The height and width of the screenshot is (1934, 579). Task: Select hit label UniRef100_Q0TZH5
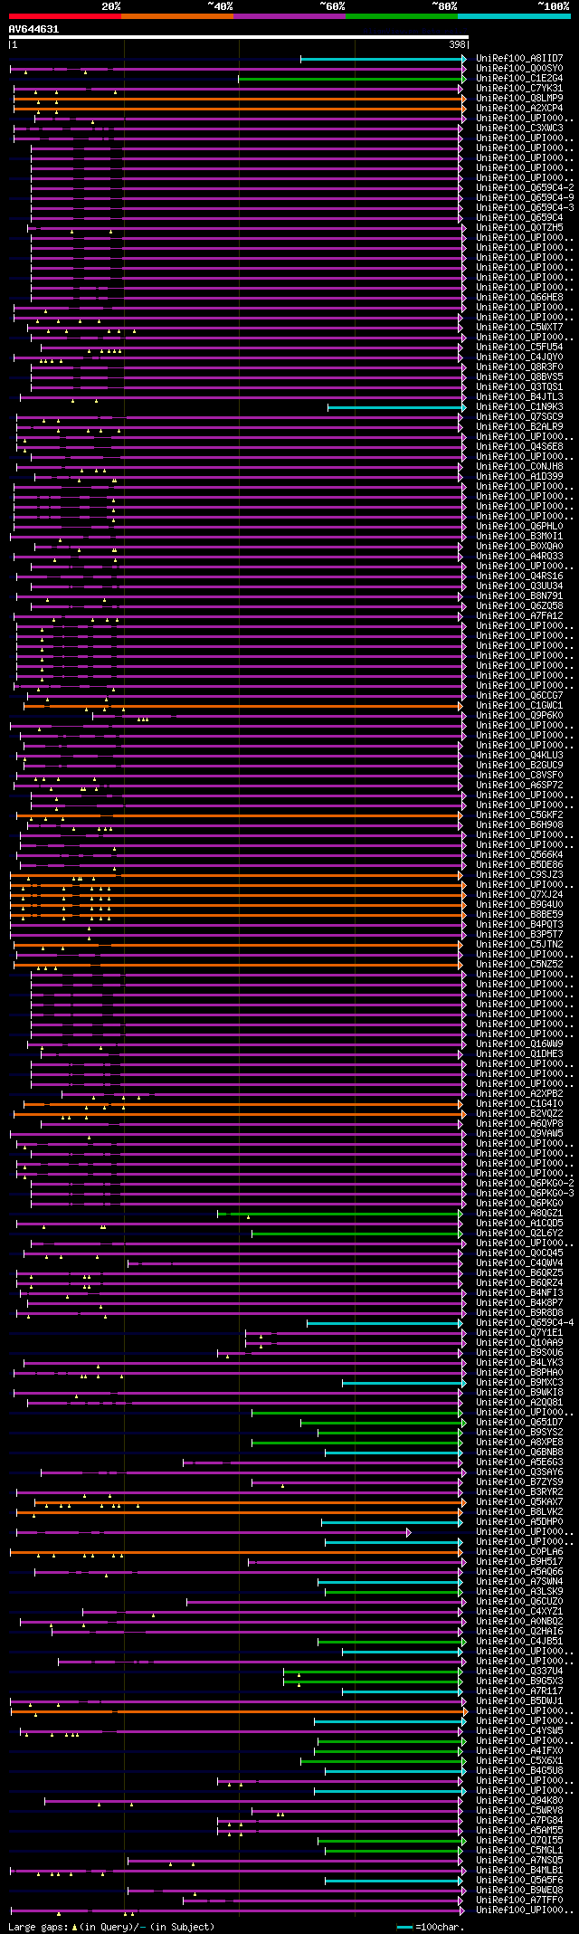click(519, 227)
